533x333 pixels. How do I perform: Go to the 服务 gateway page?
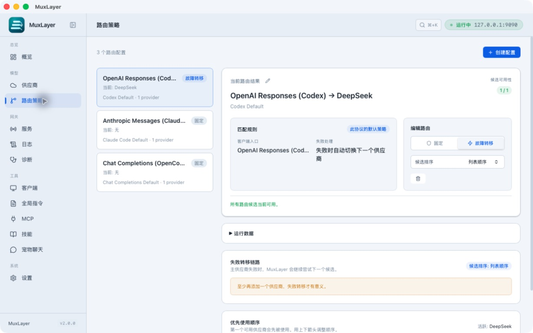tap(43, 129)
